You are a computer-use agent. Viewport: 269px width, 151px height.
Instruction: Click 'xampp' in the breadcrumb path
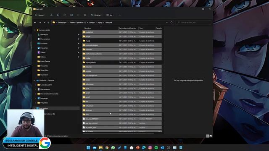(92, 22)
